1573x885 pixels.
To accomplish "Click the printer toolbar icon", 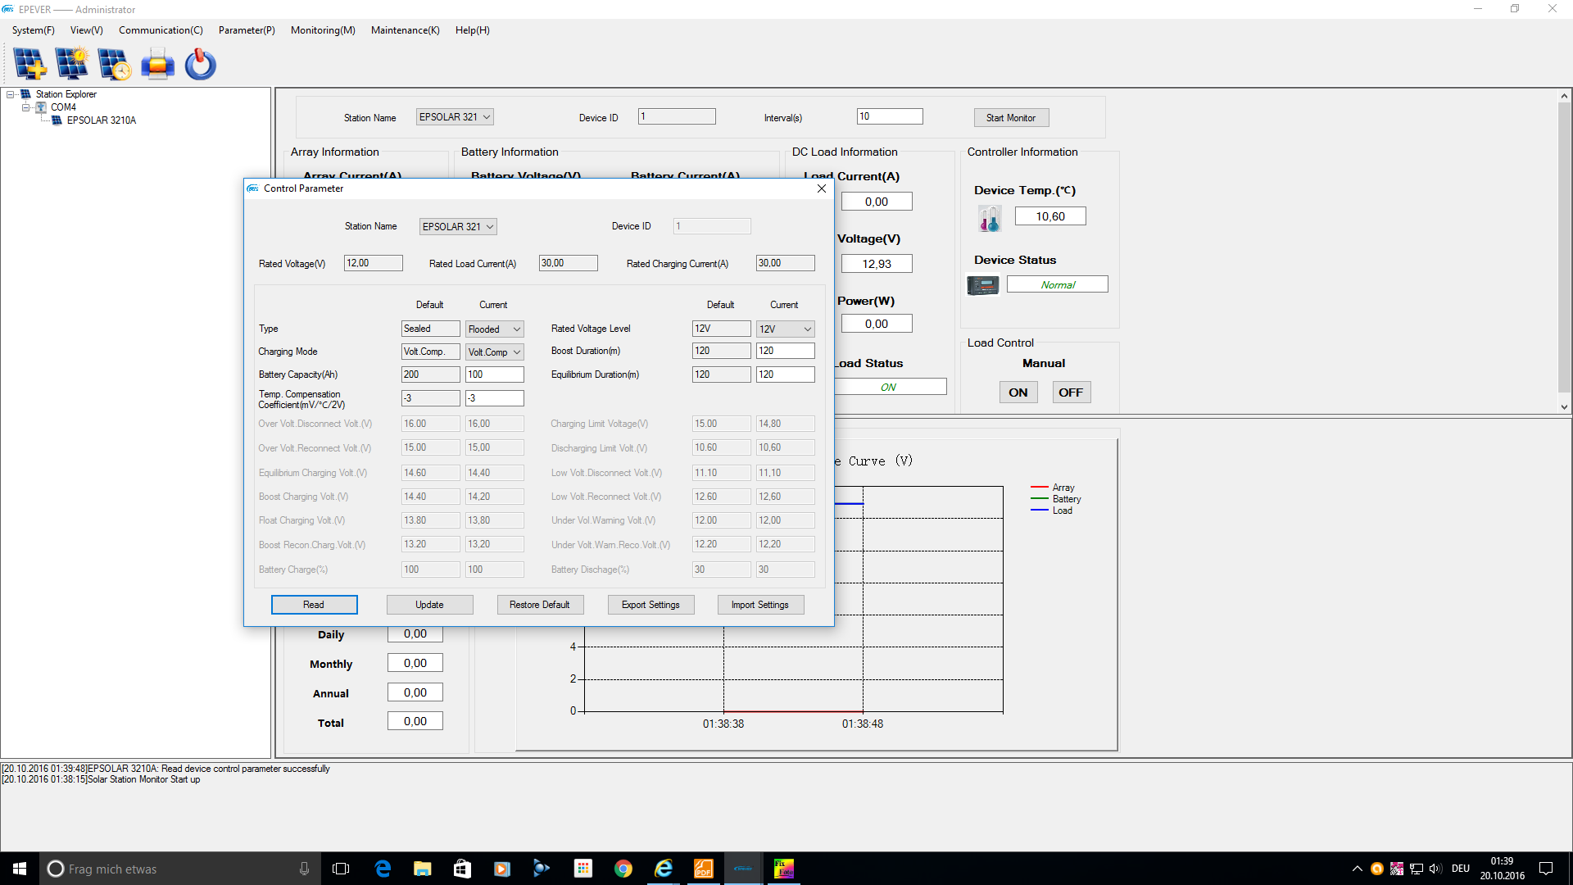I will click(157, 64).
